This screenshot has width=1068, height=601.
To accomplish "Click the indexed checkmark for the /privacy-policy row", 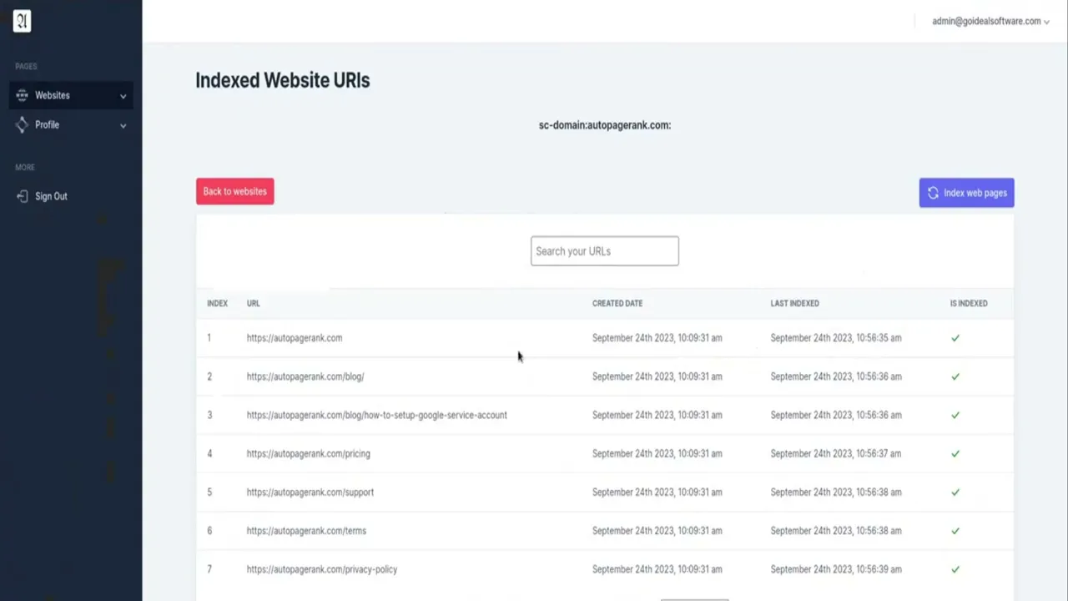I will pyautogui.click(x=955, y=569).
